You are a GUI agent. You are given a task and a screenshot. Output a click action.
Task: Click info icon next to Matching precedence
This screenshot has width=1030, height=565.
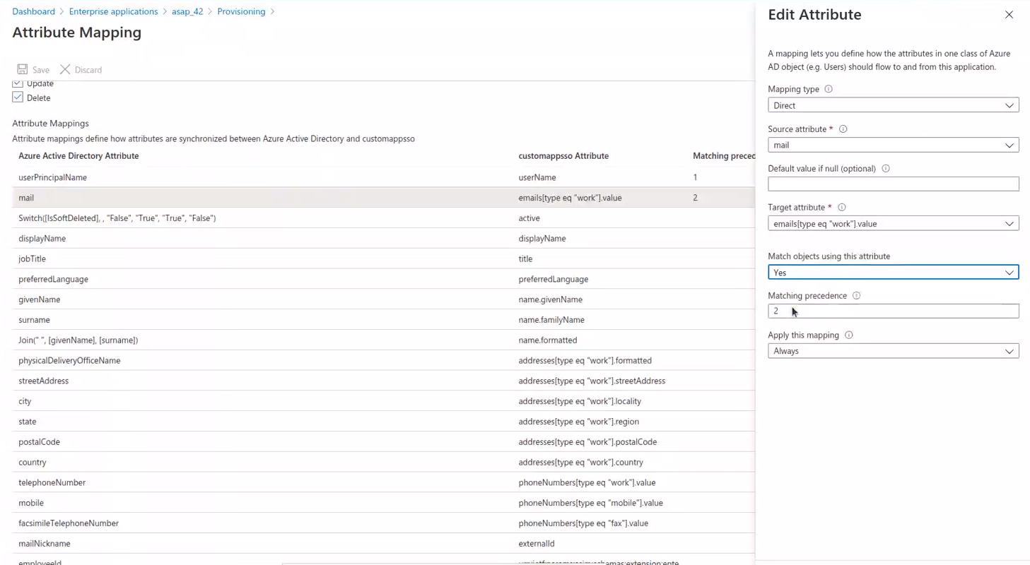click(856, 296)
